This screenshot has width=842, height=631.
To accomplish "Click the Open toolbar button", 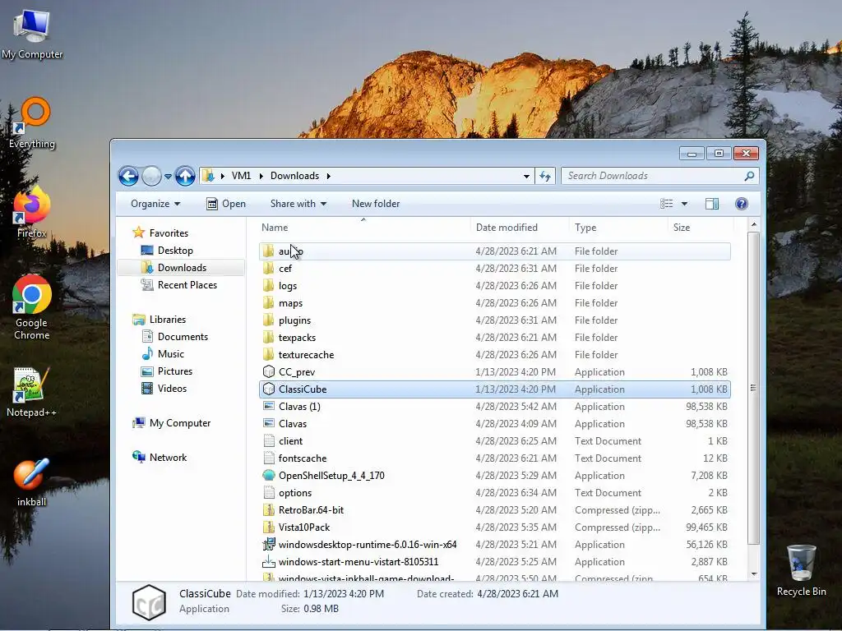I will pyautogui.click(x=226, y=204).
